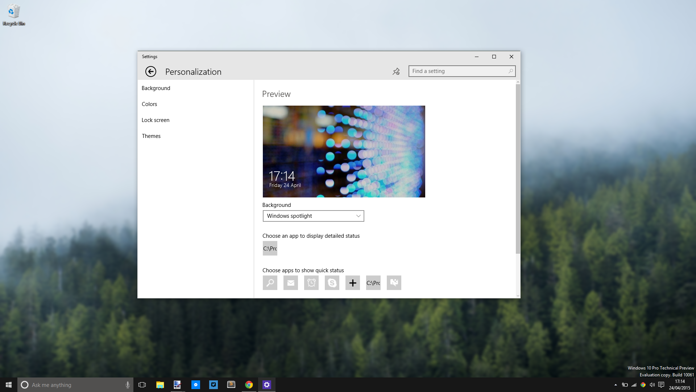Click the C:\Prc quick status tile
The height and width of the screenshot is (392, 696).
pos(373,283)
